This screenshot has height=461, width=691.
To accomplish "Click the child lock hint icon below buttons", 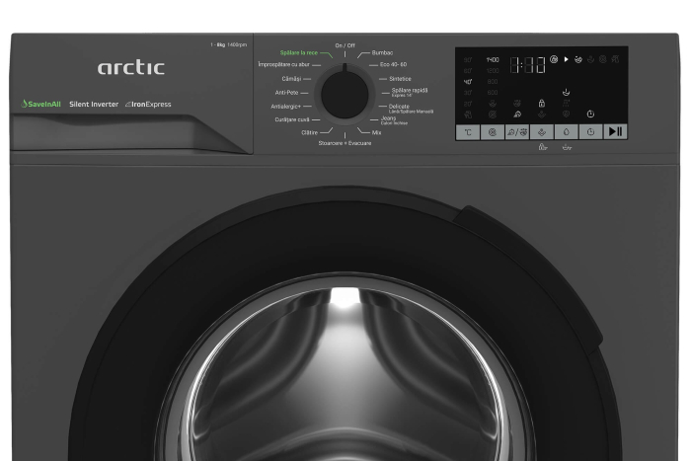I will [543, 147].
